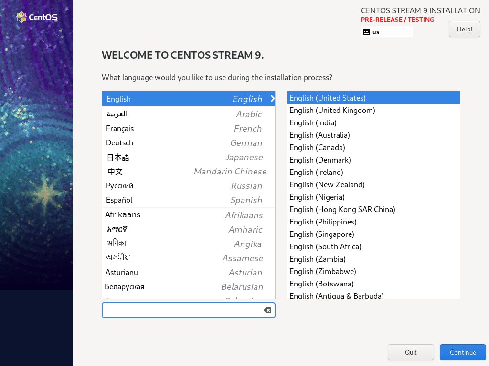Choose Беларуская (Belarusian) language
This screenshot has width=489, height=366.
click(188, 286)
